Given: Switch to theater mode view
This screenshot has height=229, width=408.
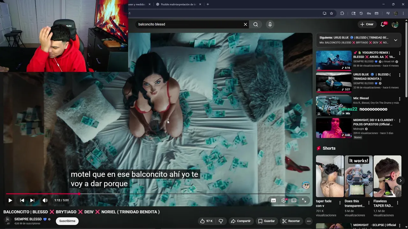Looking at the screenshot, I should point(294,200).
